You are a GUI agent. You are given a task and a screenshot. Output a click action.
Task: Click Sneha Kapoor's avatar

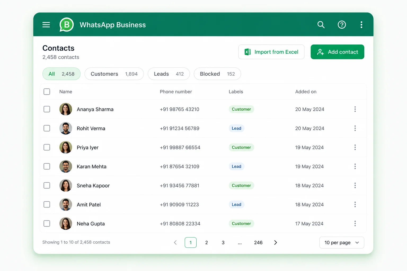(x=66, y=186)
